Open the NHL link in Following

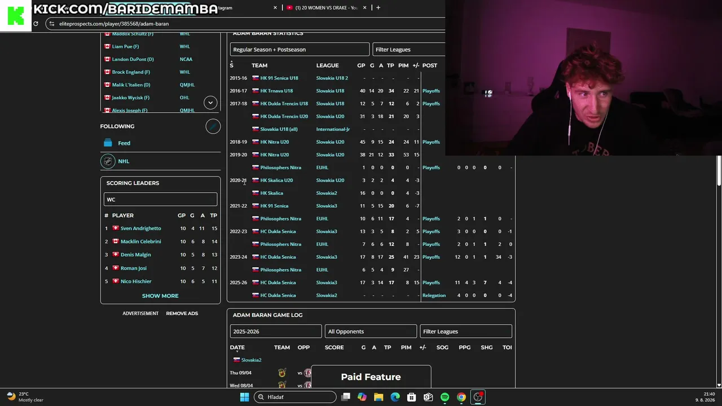point(124,161)
